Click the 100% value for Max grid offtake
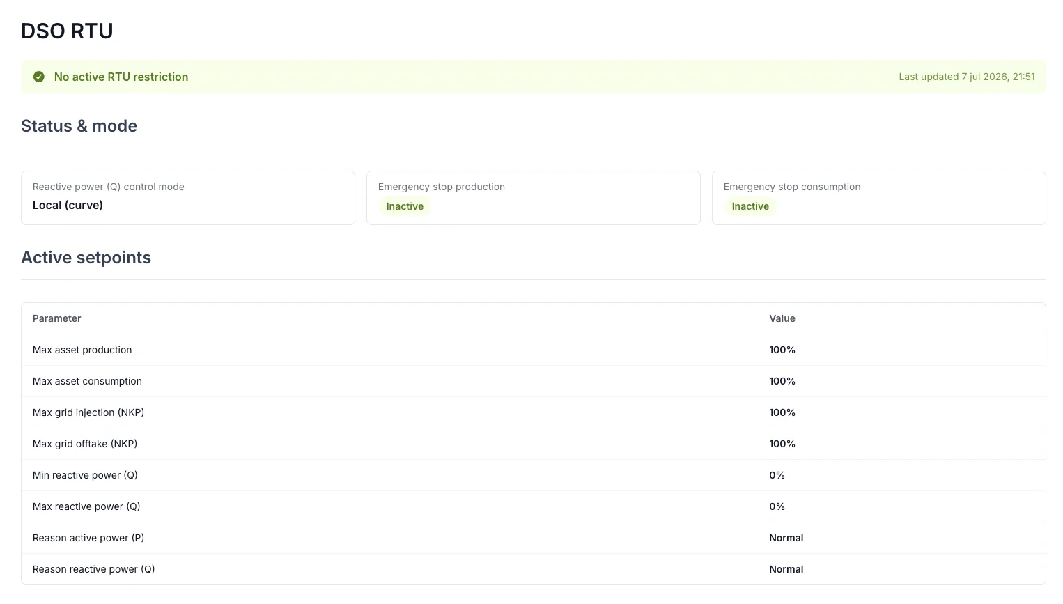Viewport: 1063px width, 604px height. coord(782,444)
